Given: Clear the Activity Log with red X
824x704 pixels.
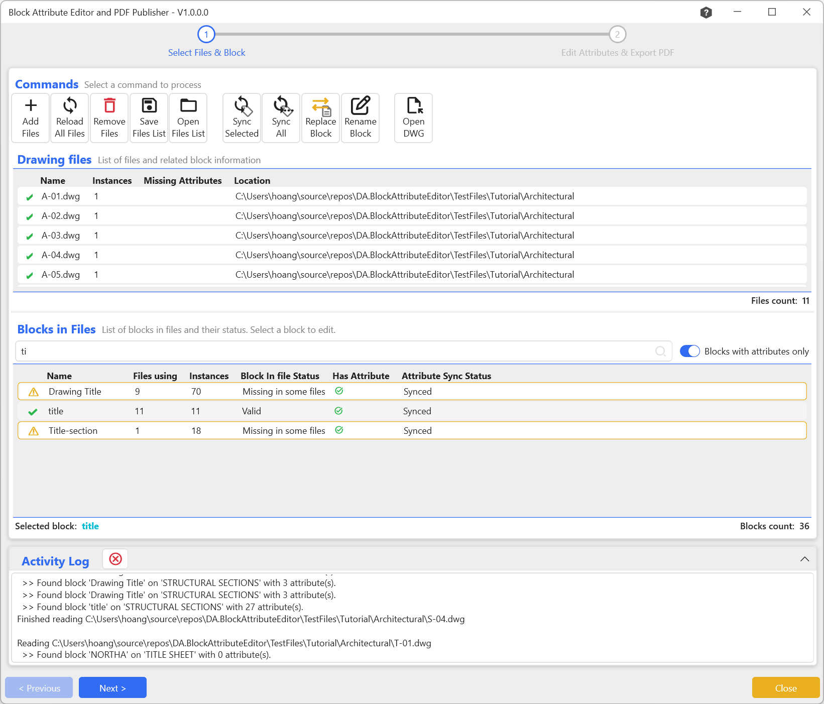Looking at the screenshot, I should click(115, 559).
